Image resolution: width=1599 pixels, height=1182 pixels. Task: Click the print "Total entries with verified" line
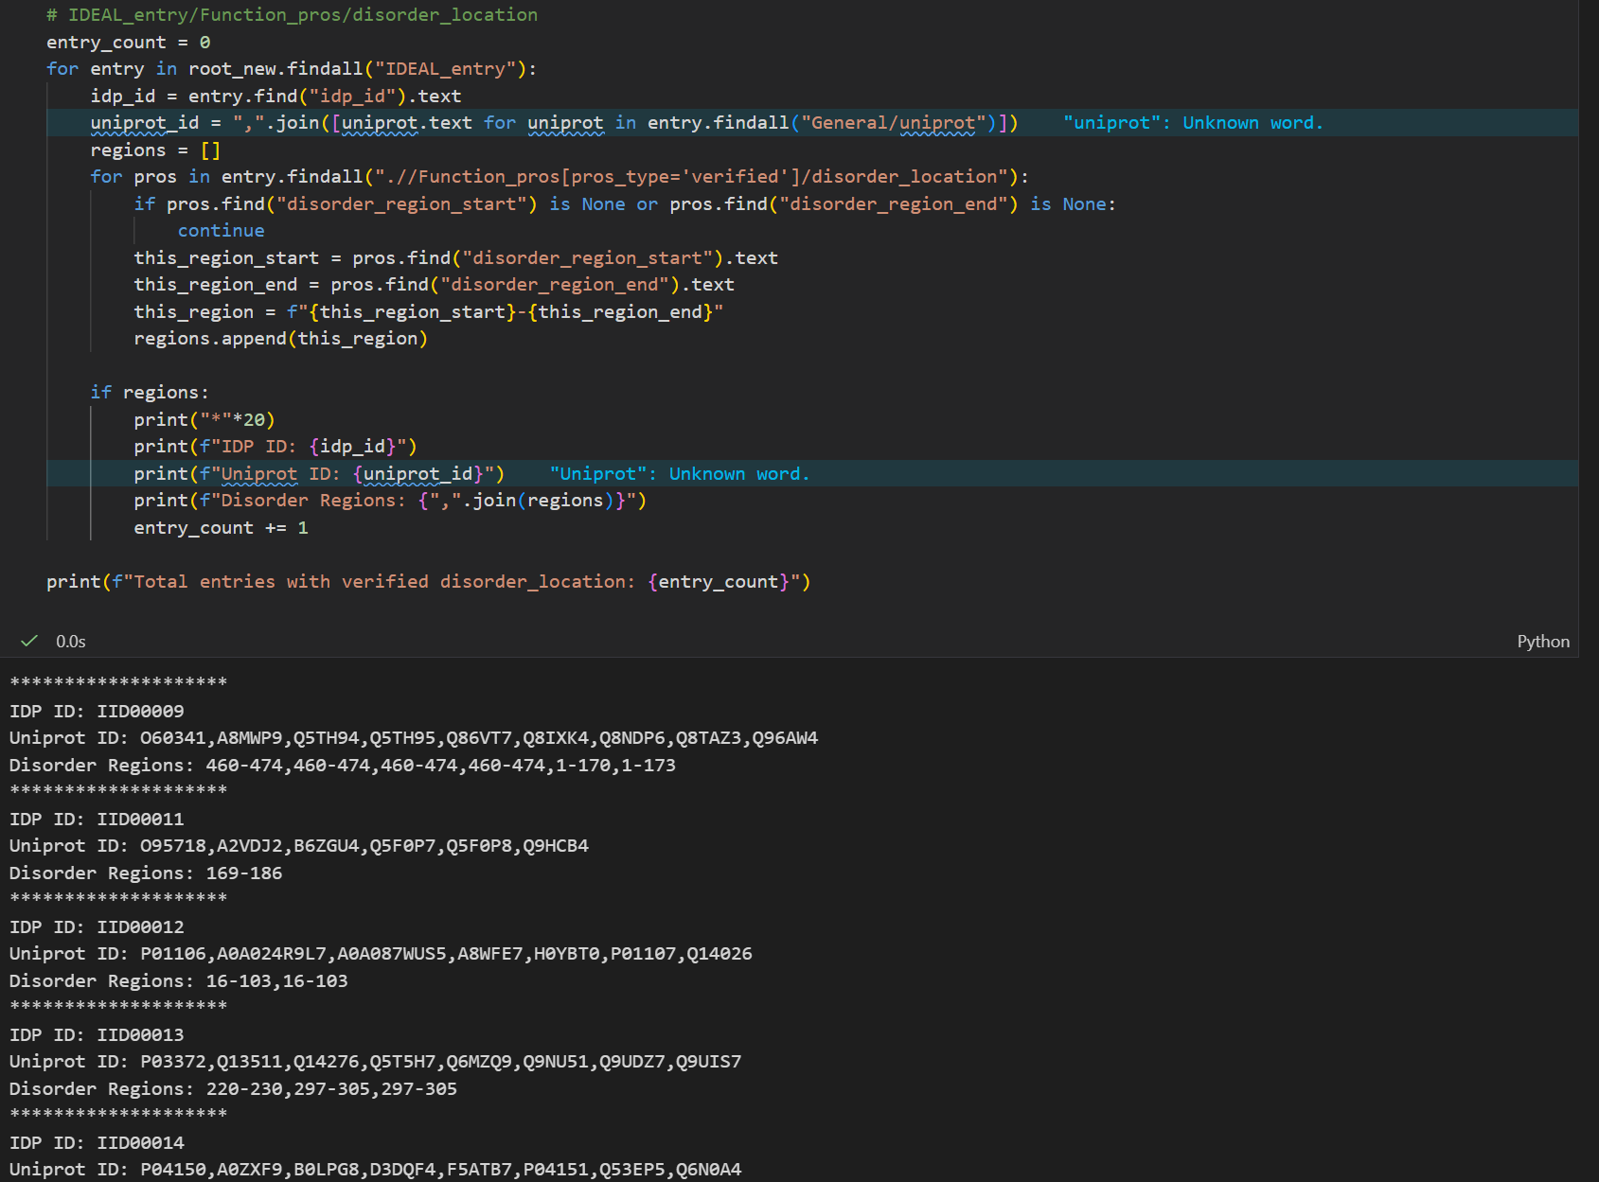429,582
